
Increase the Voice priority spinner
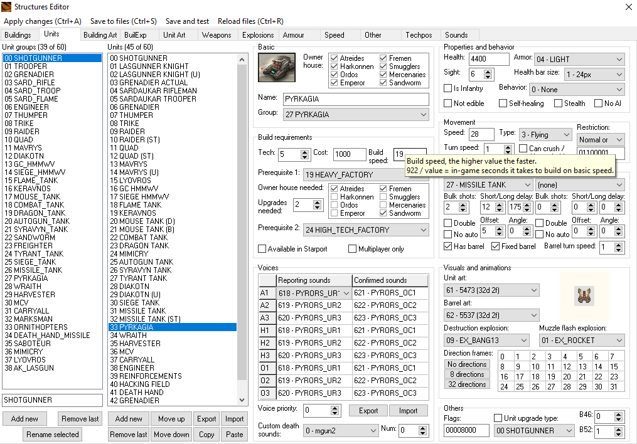(335, 408)
